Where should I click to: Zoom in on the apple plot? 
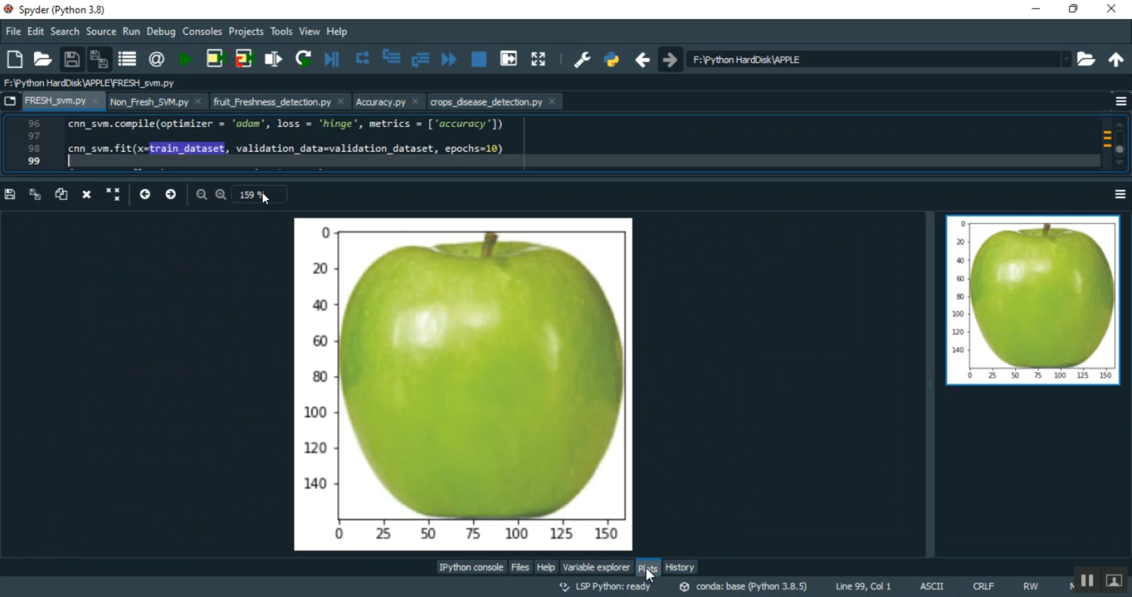tap(221, 195)
